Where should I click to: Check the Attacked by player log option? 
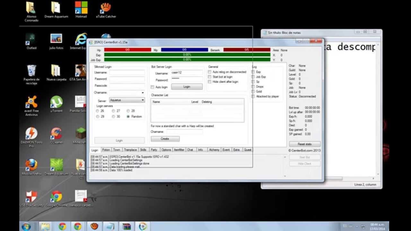[253, 96]
